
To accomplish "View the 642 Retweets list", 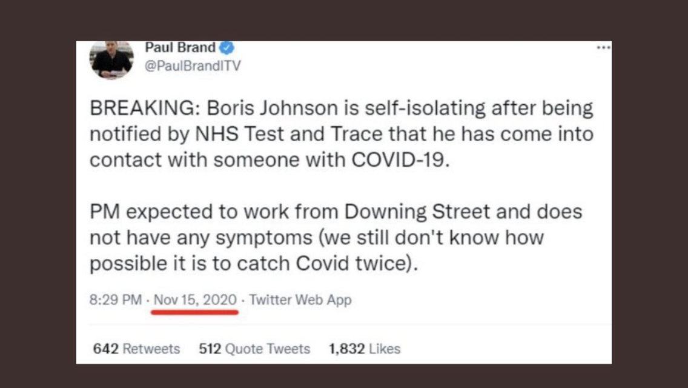I will [136, 349].
